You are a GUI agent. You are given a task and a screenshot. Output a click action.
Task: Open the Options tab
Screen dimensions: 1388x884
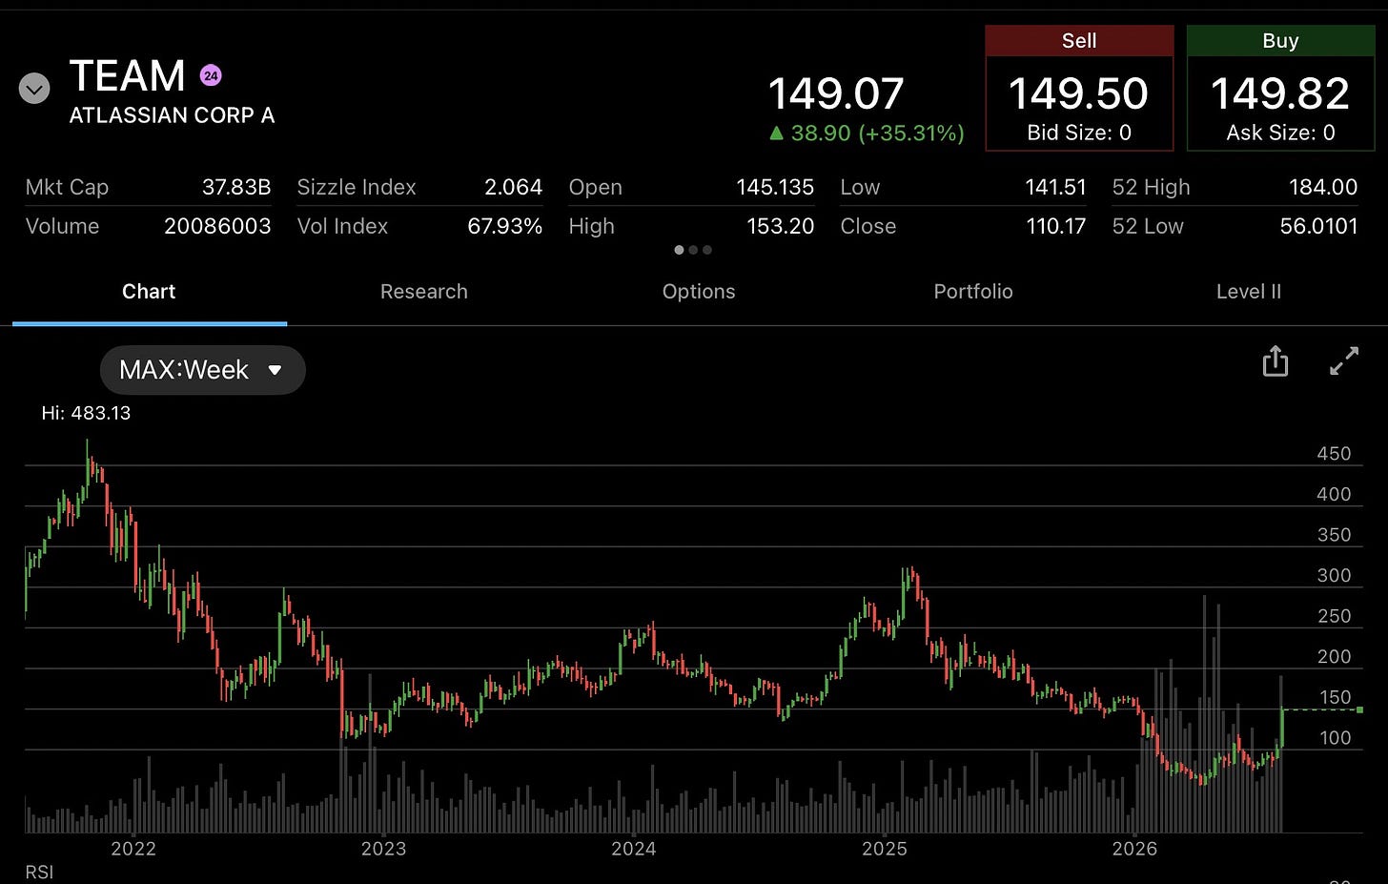coord(699,292)
